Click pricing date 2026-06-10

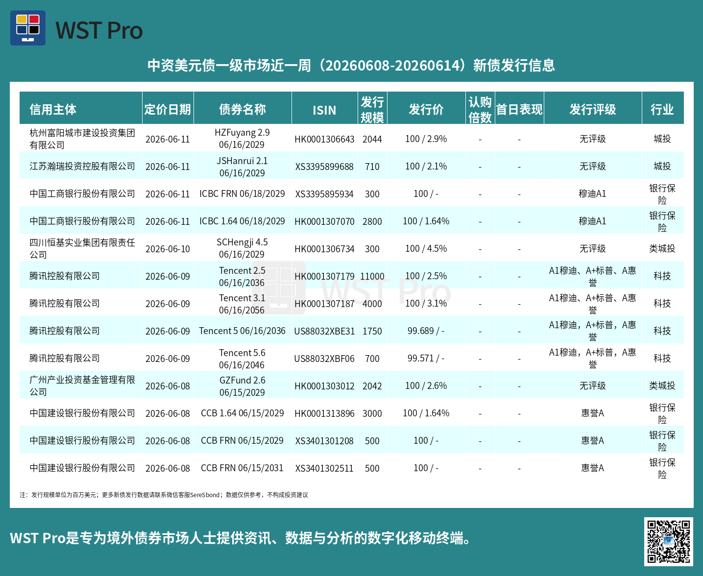click(x=168, y=249)
